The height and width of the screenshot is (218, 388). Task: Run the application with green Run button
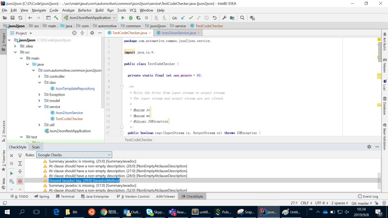pyautogui.click(x=123, y=18)
